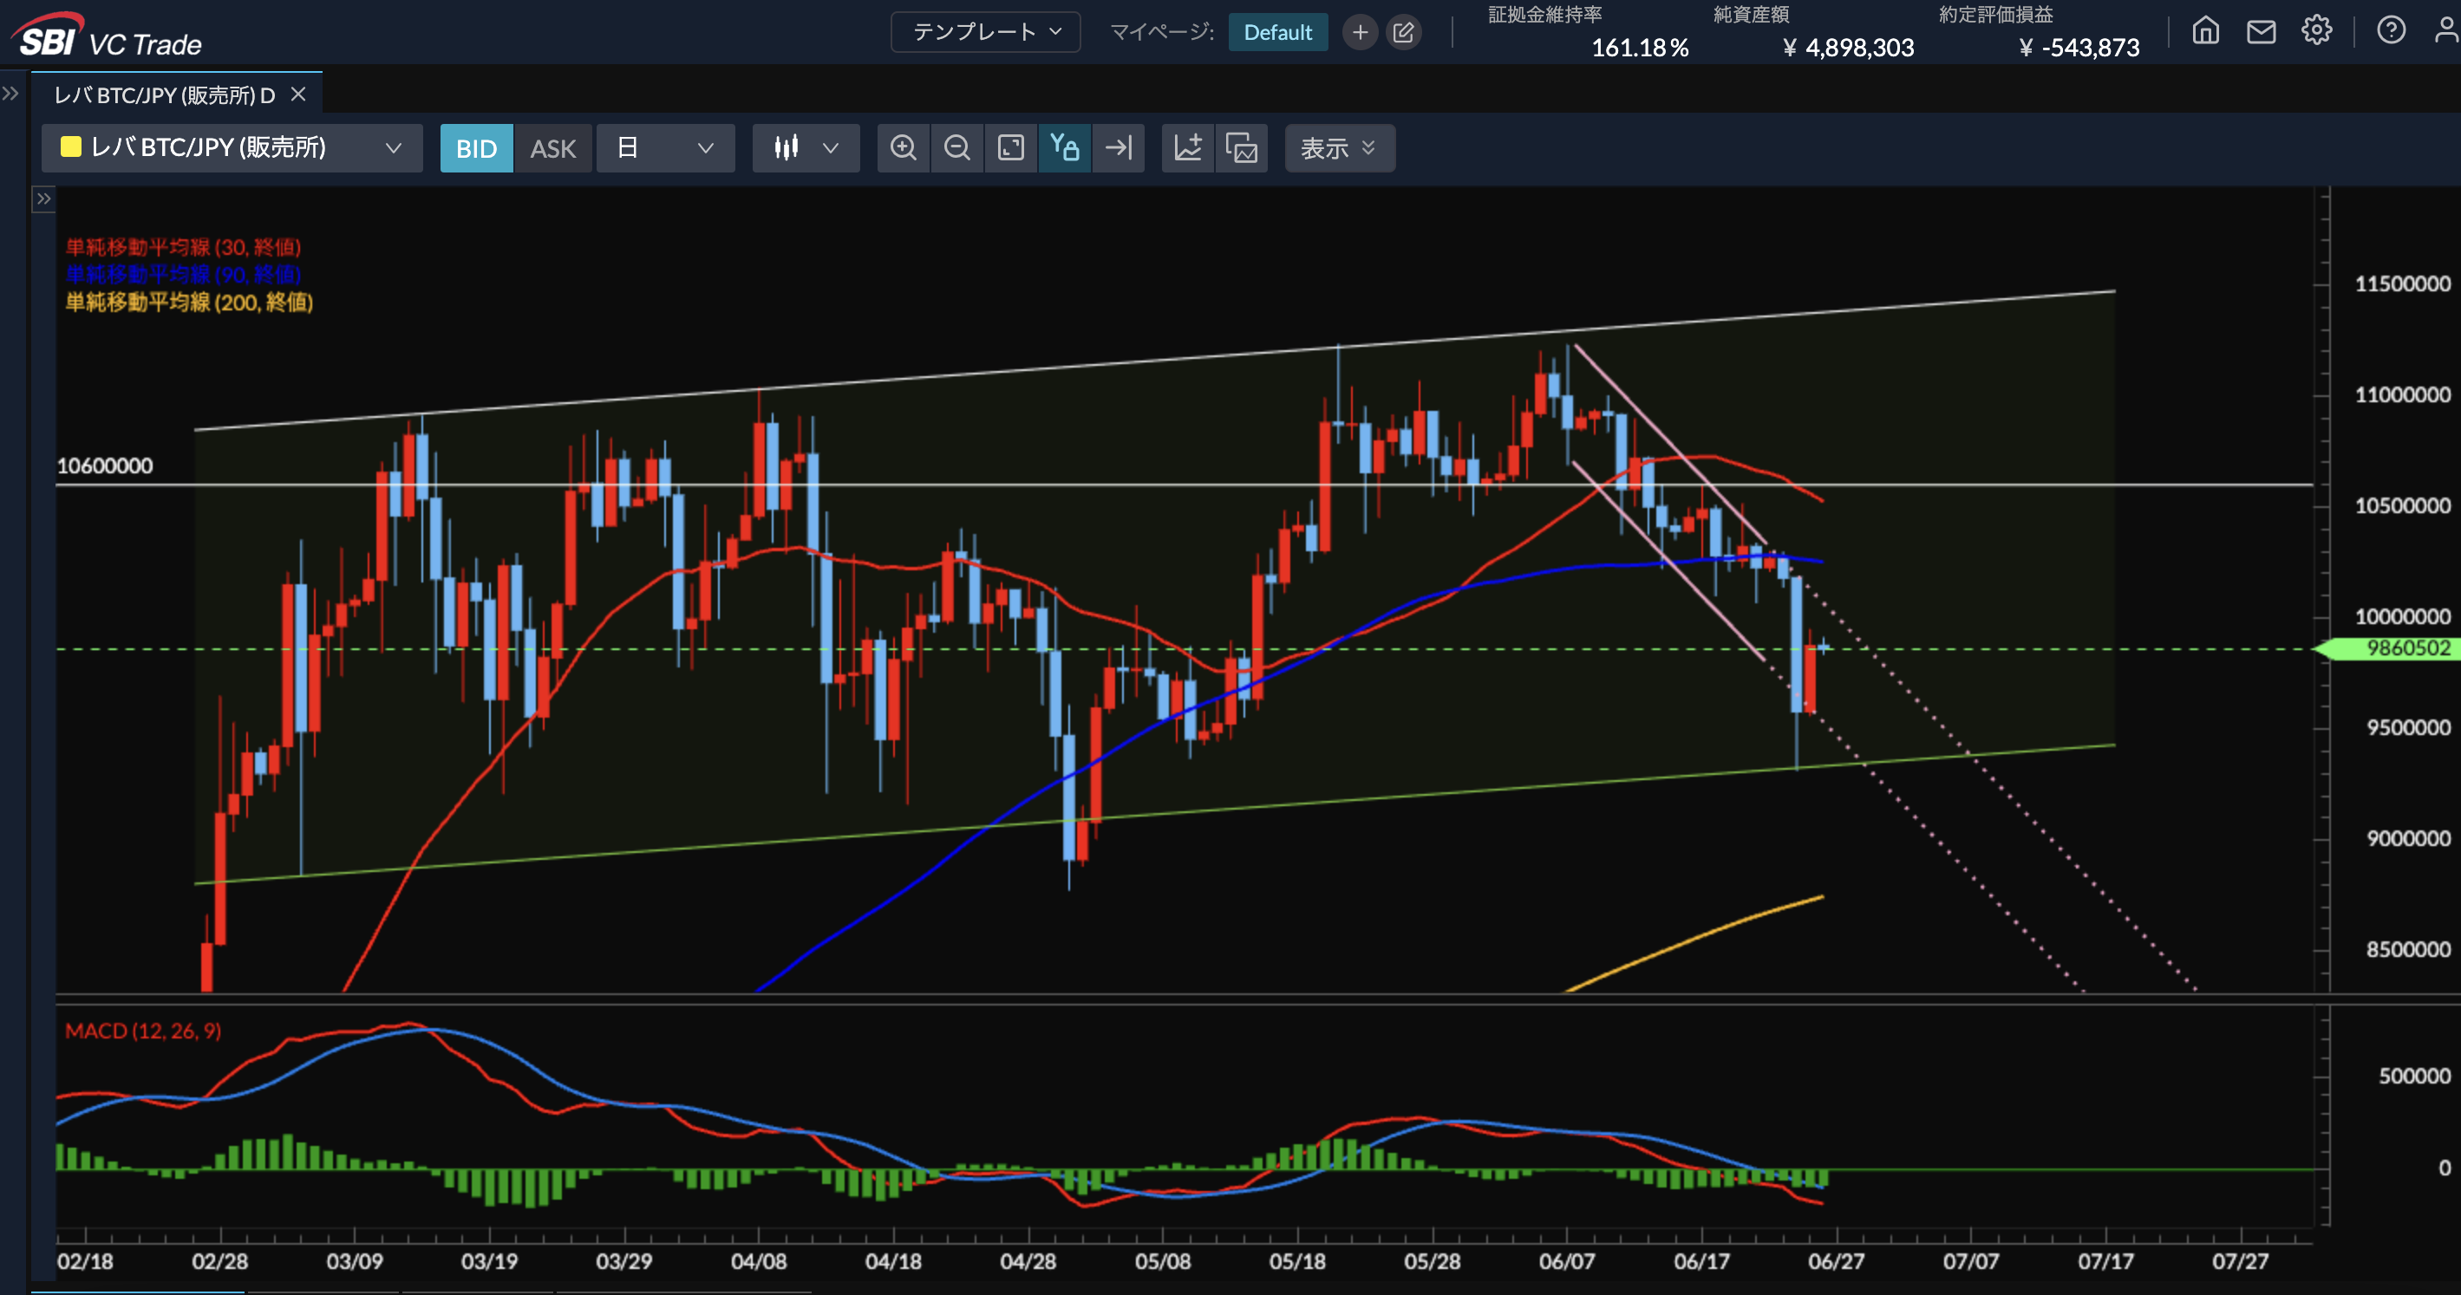Toggle the Y-axis lock
This screenshot has width=2461, height=1295.
[1063, 148]
